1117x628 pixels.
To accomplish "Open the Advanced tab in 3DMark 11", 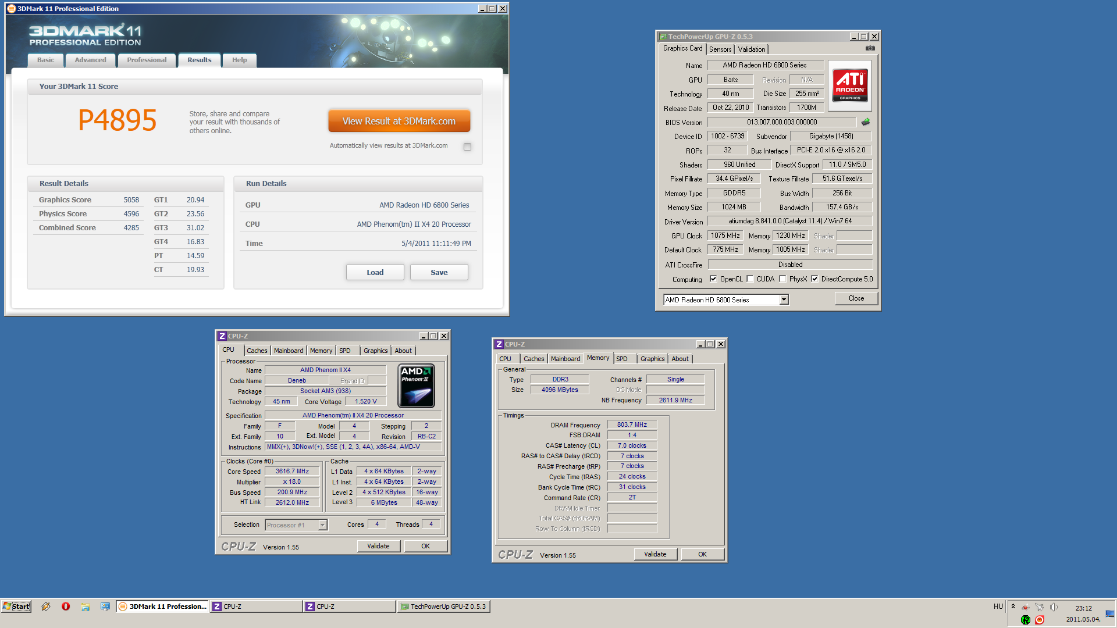I will click(90, 60).
